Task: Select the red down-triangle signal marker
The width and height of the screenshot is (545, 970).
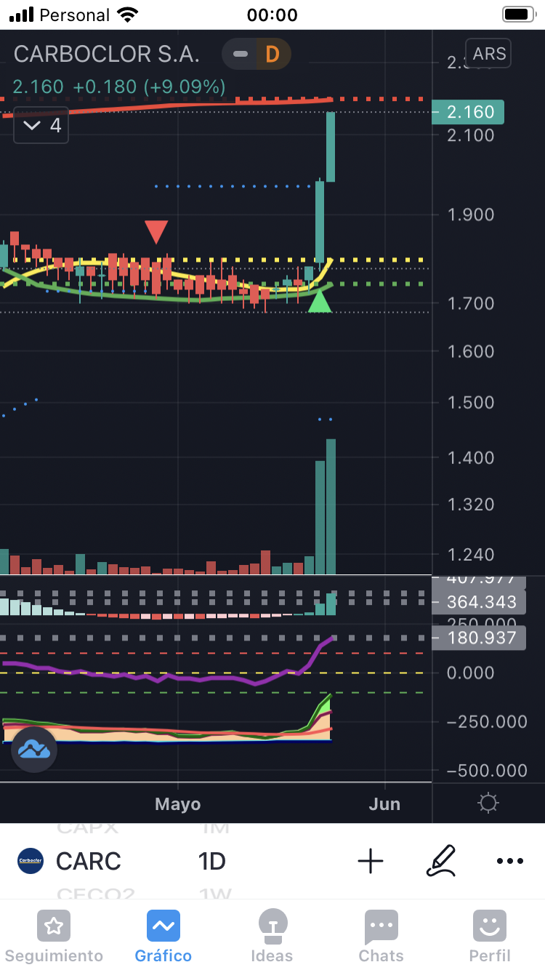Action: click(x=156, y=232)
